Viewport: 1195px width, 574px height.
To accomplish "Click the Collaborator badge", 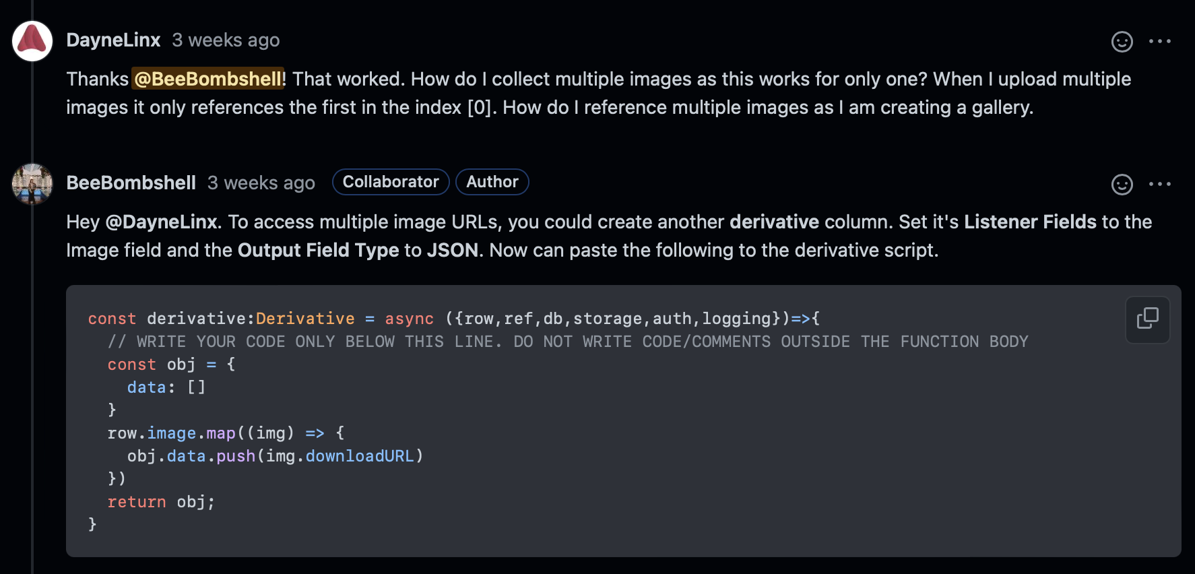I will coord(391,182).
